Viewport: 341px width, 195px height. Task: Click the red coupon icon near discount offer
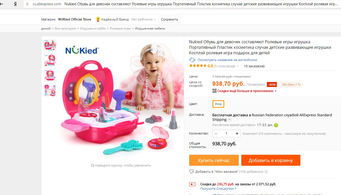coord(192,184)
